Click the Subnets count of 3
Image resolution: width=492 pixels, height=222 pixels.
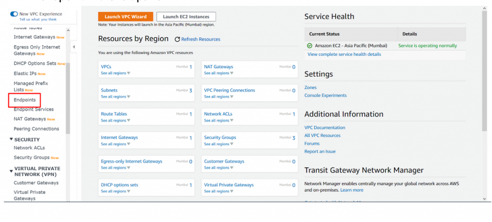(x=190, y=91)
